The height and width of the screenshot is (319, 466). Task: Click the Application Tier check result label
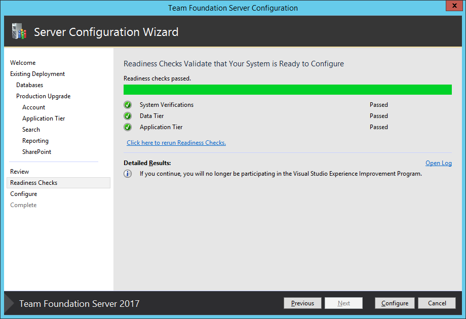coord(161,127)
